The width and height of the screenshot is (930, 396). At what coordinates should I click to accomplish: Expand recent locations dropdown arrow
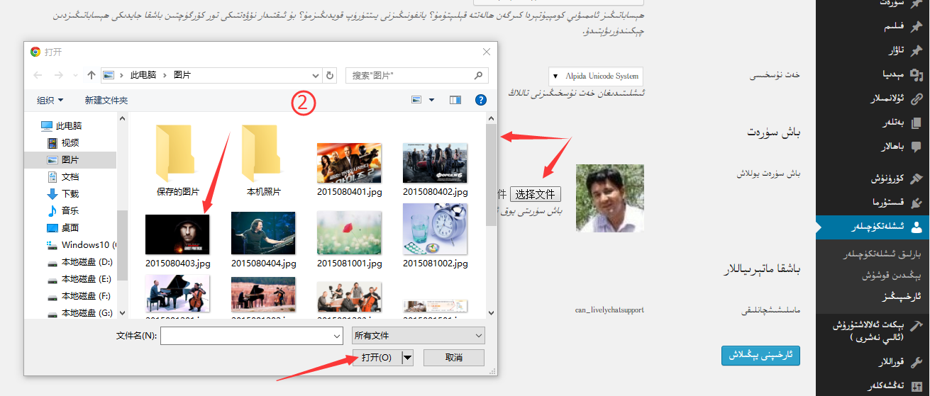[x=76, y=75]
